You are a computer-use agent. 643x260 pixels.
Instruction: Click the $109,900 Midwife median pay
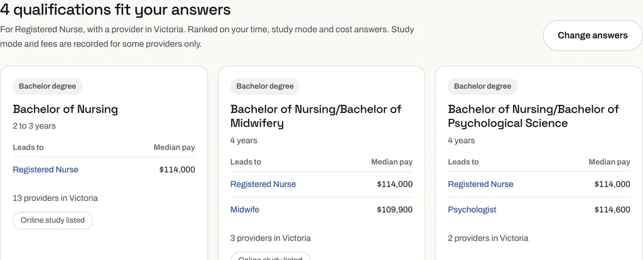pos(395,210)
